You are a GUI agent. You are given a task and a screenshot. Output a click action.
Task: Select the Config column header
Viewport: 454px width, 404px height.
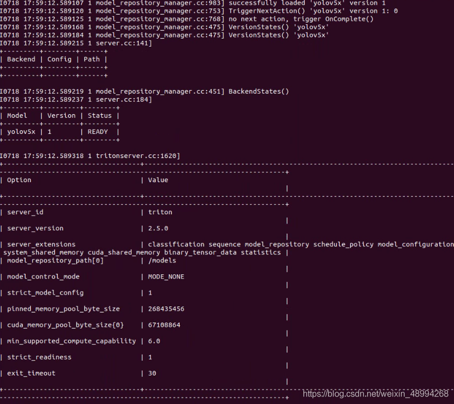tap(59, 59)
